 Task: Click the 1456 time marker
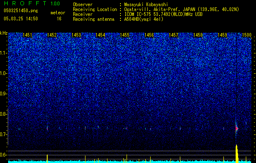coord(149,35)
